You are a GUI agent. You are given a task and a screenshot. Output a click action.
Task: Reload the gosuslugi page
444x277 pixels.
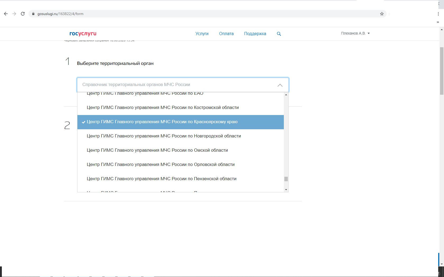click(x=23, y=14)
